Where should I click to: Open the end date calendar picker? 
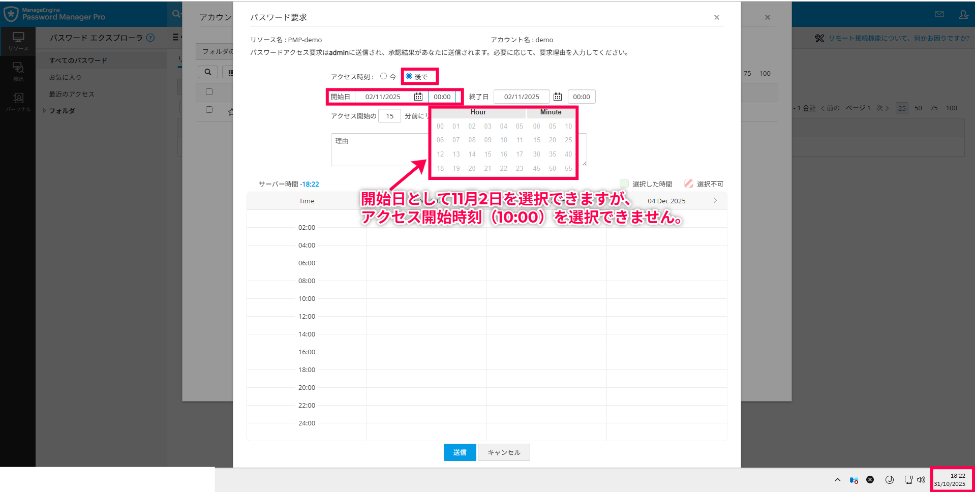[x=558, y=97]
